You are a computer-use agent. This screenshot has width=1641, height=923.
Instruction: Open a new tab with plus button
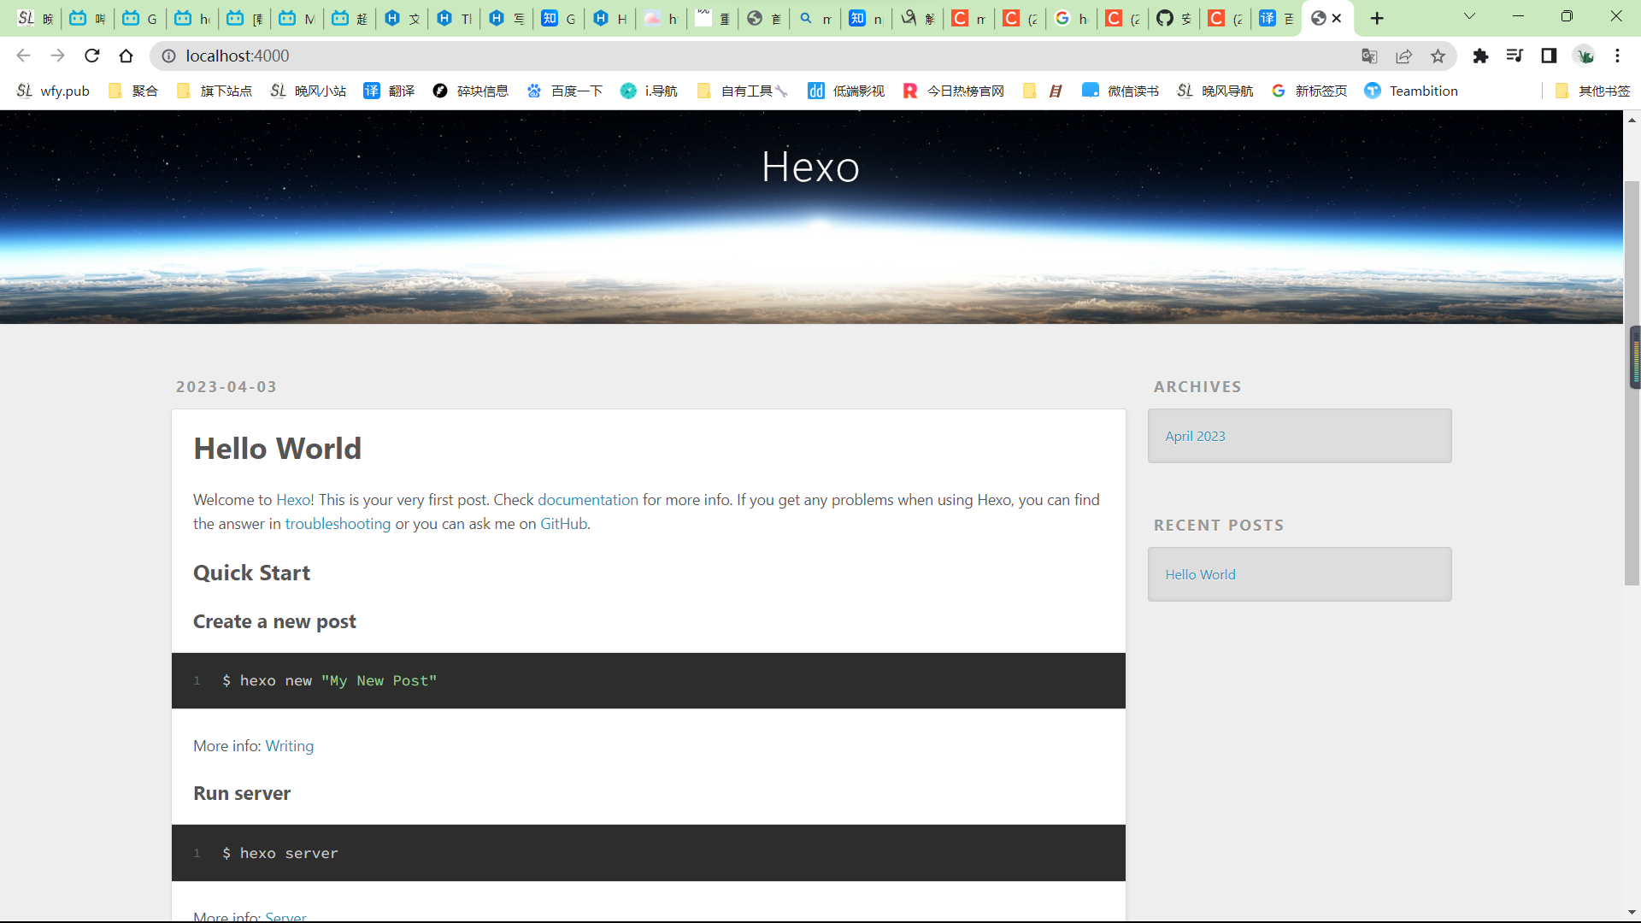(1377, 18)
